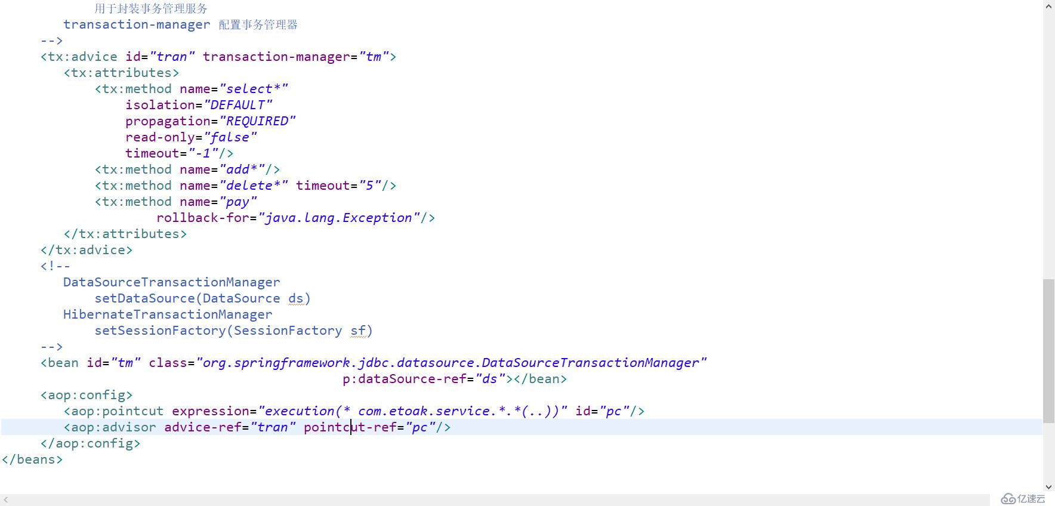Click the closing beans tag

pos(32,459)
